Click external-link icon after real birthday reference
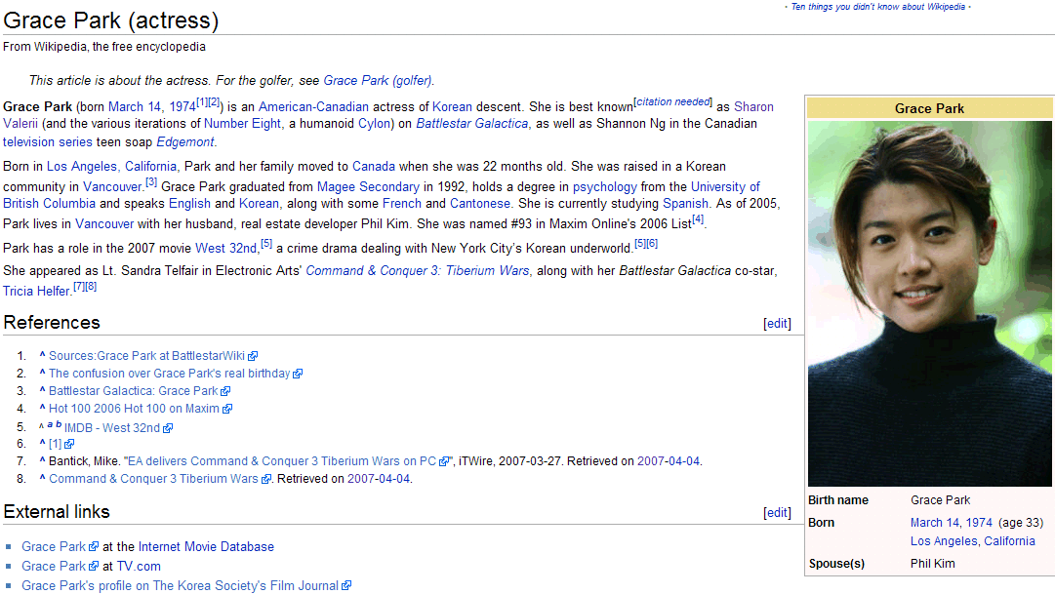Screen dimensions: 1055x594 pyautogui.click(x=298, y=374)
